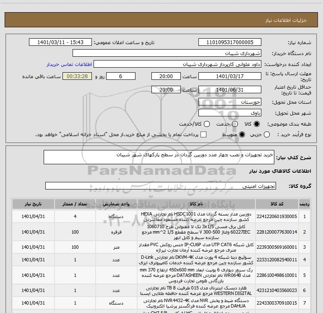
Task: Click item code 2281200077630014
Action: tap(277, 232)
